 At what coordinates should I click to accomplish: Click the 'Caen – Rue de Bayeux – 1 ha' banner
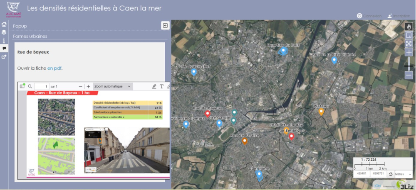[62, 93]
